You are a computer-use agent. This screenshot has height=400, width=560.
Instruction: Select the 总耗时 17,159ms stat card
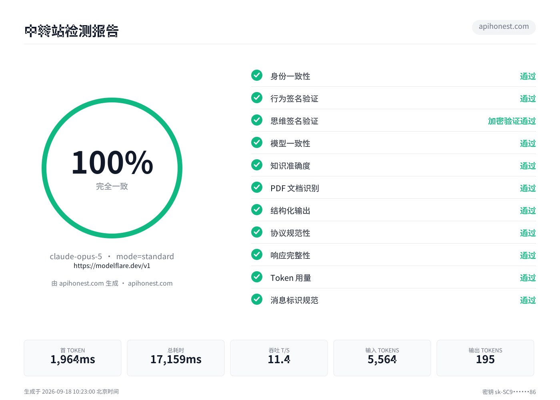[176, 358]
